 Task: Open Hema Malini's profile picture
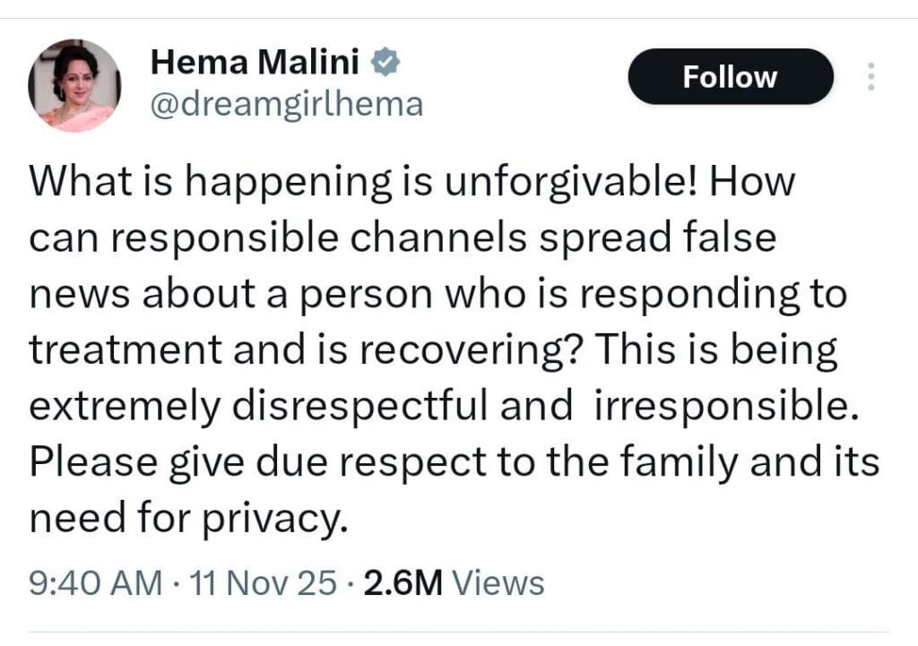76,86
